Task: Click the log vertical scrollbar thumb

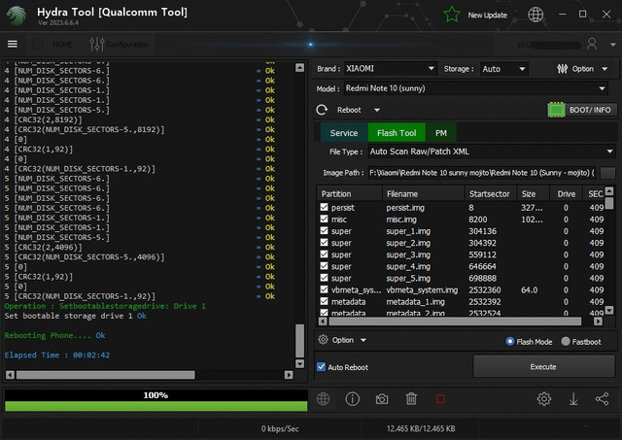Action: [x=300, y=341]
